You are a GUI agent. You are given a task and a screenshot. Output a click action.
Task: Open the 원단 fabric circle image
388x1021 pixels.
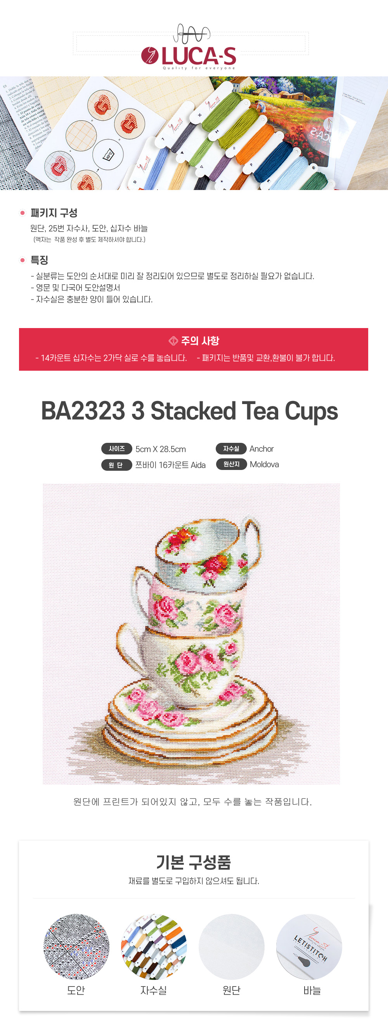(x=232, y=947)
